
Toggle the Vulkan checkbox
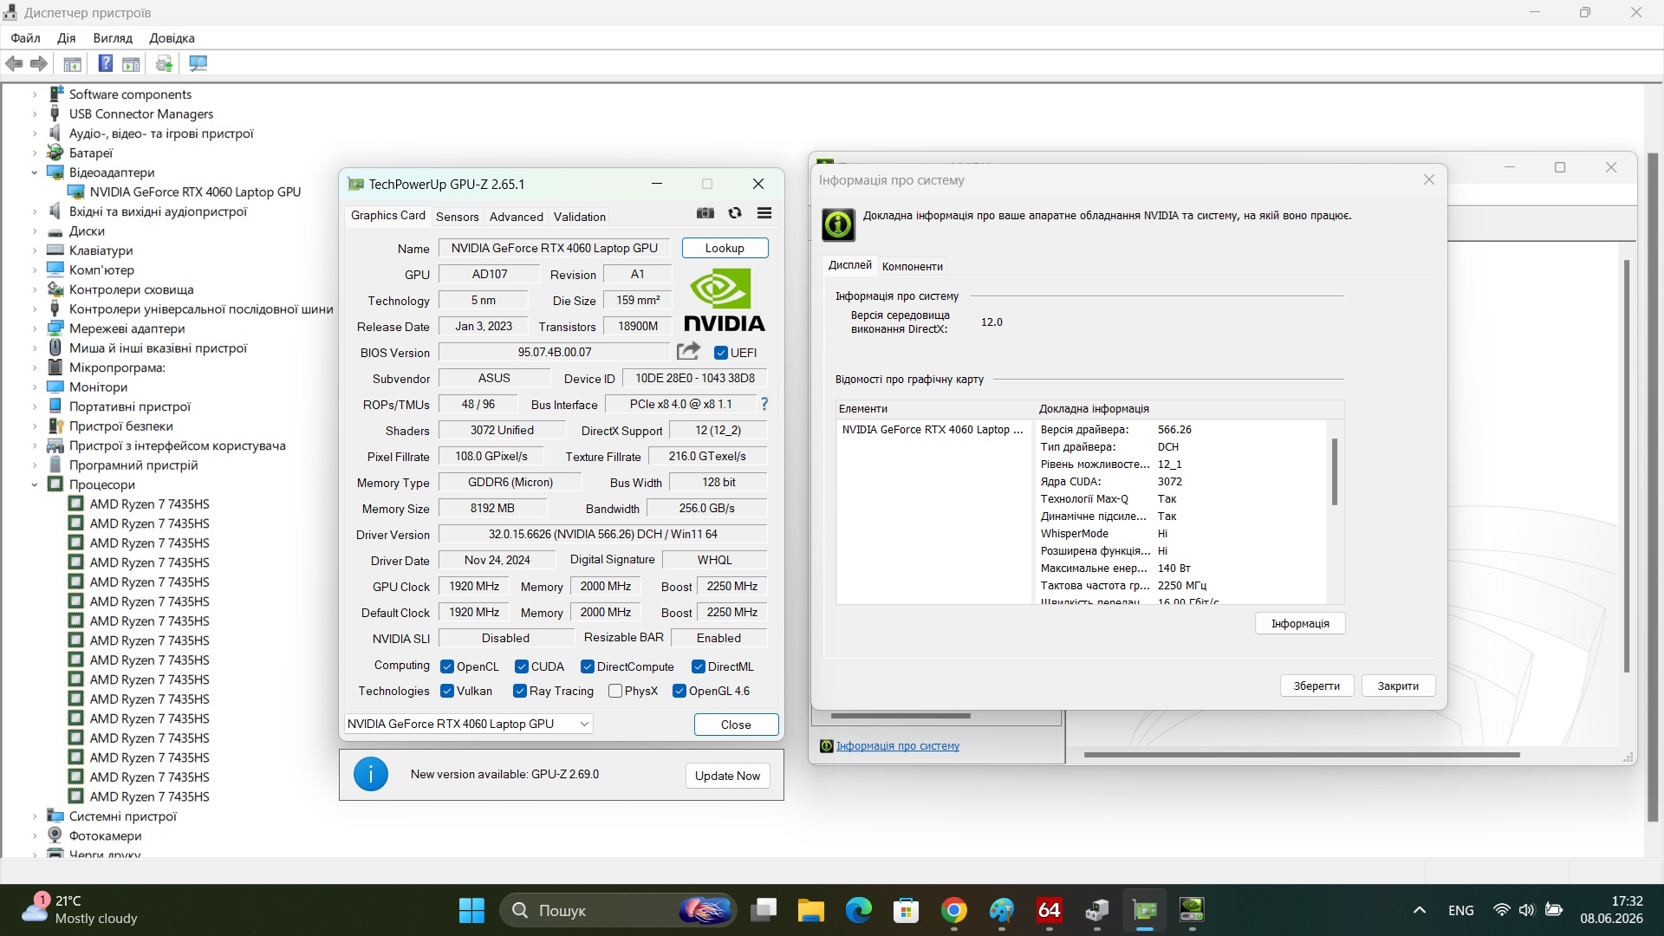point(447,691)
